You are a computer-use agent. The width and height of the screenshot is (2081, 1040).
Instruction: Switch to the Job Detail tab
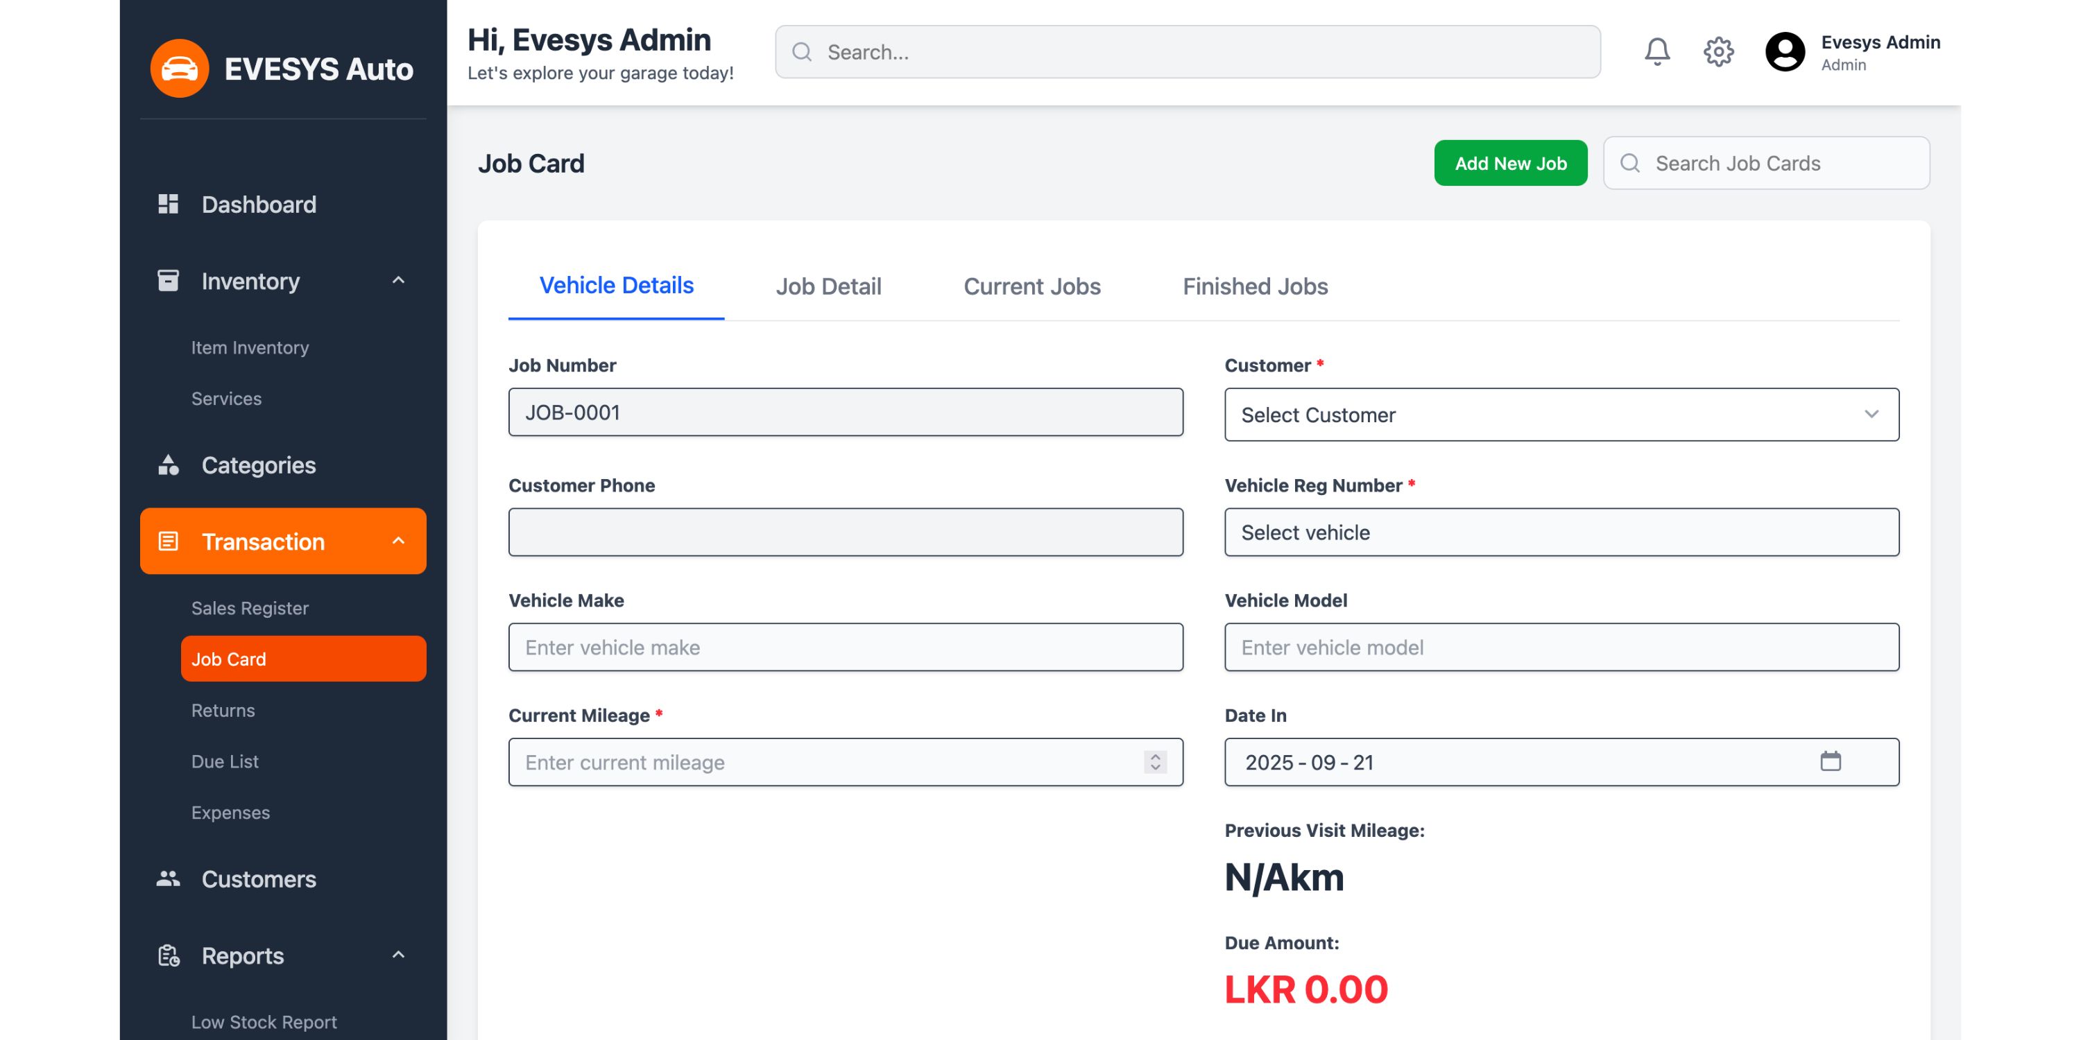828,286
